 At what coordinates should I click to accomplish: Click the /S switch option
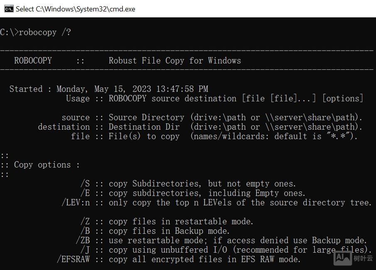click(x=85, y=184)
